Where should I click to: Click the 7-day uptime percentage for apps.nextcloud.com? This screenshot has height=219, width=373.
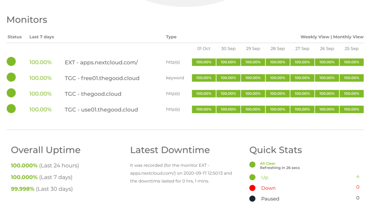click(x=40, y=62)
